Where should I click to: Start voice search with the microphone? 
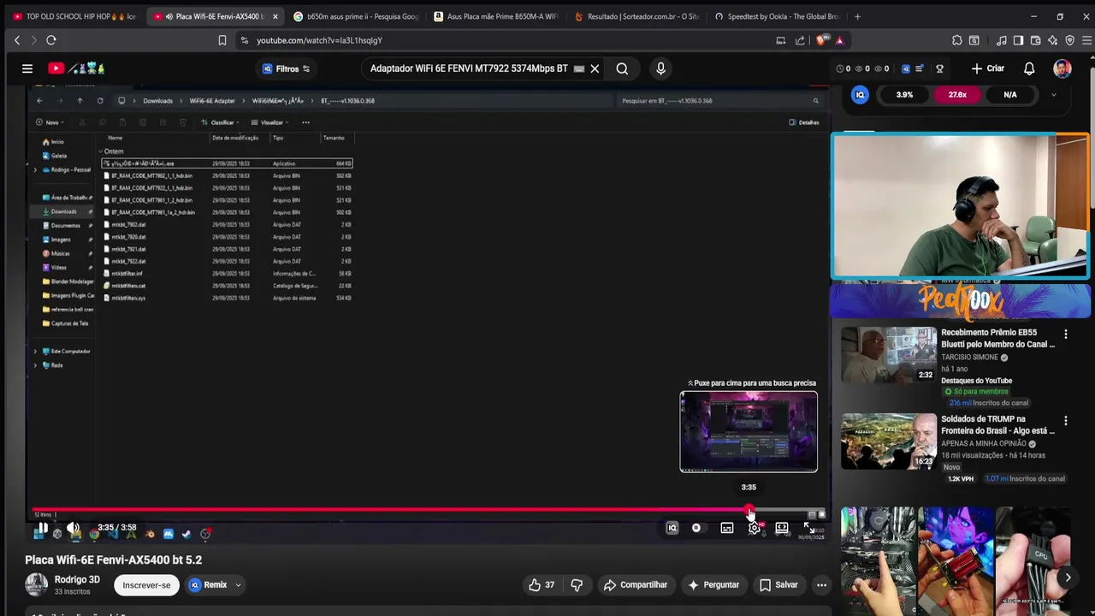[x=660, y=68]
